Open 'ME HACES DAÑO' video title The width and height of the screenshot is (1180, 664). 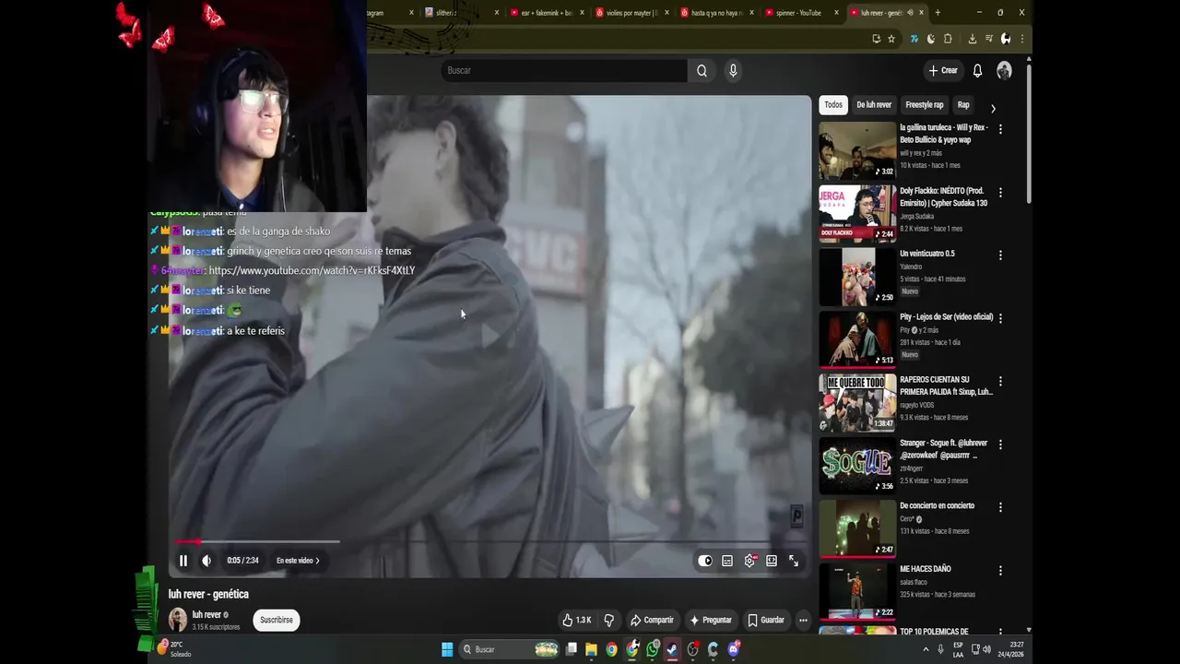[x=926, y=569]
